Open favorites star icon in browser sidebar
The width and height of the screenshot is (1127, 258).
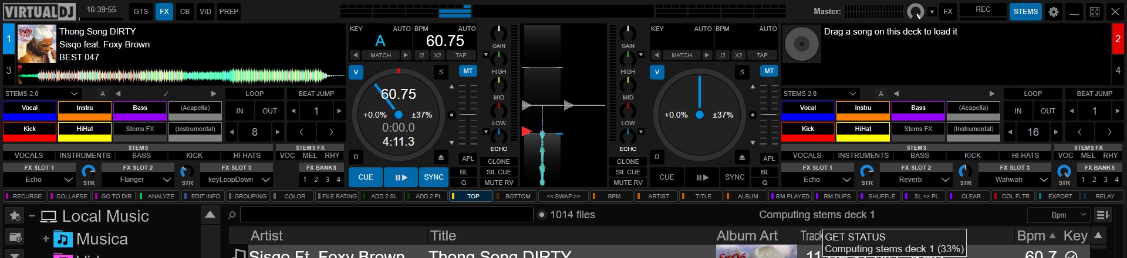[15, 216]
